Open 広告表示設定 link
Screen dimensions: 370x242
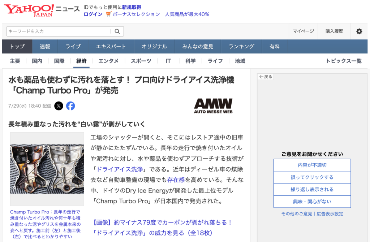330,214
